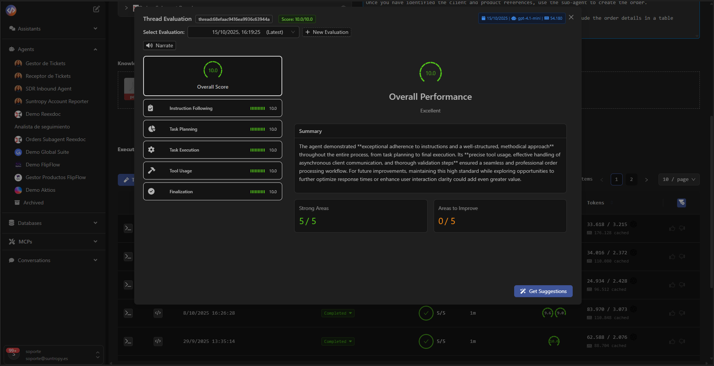Close the Thread Evaluation dialog
This screenshot has height=366, width=714.
point(571,17)
